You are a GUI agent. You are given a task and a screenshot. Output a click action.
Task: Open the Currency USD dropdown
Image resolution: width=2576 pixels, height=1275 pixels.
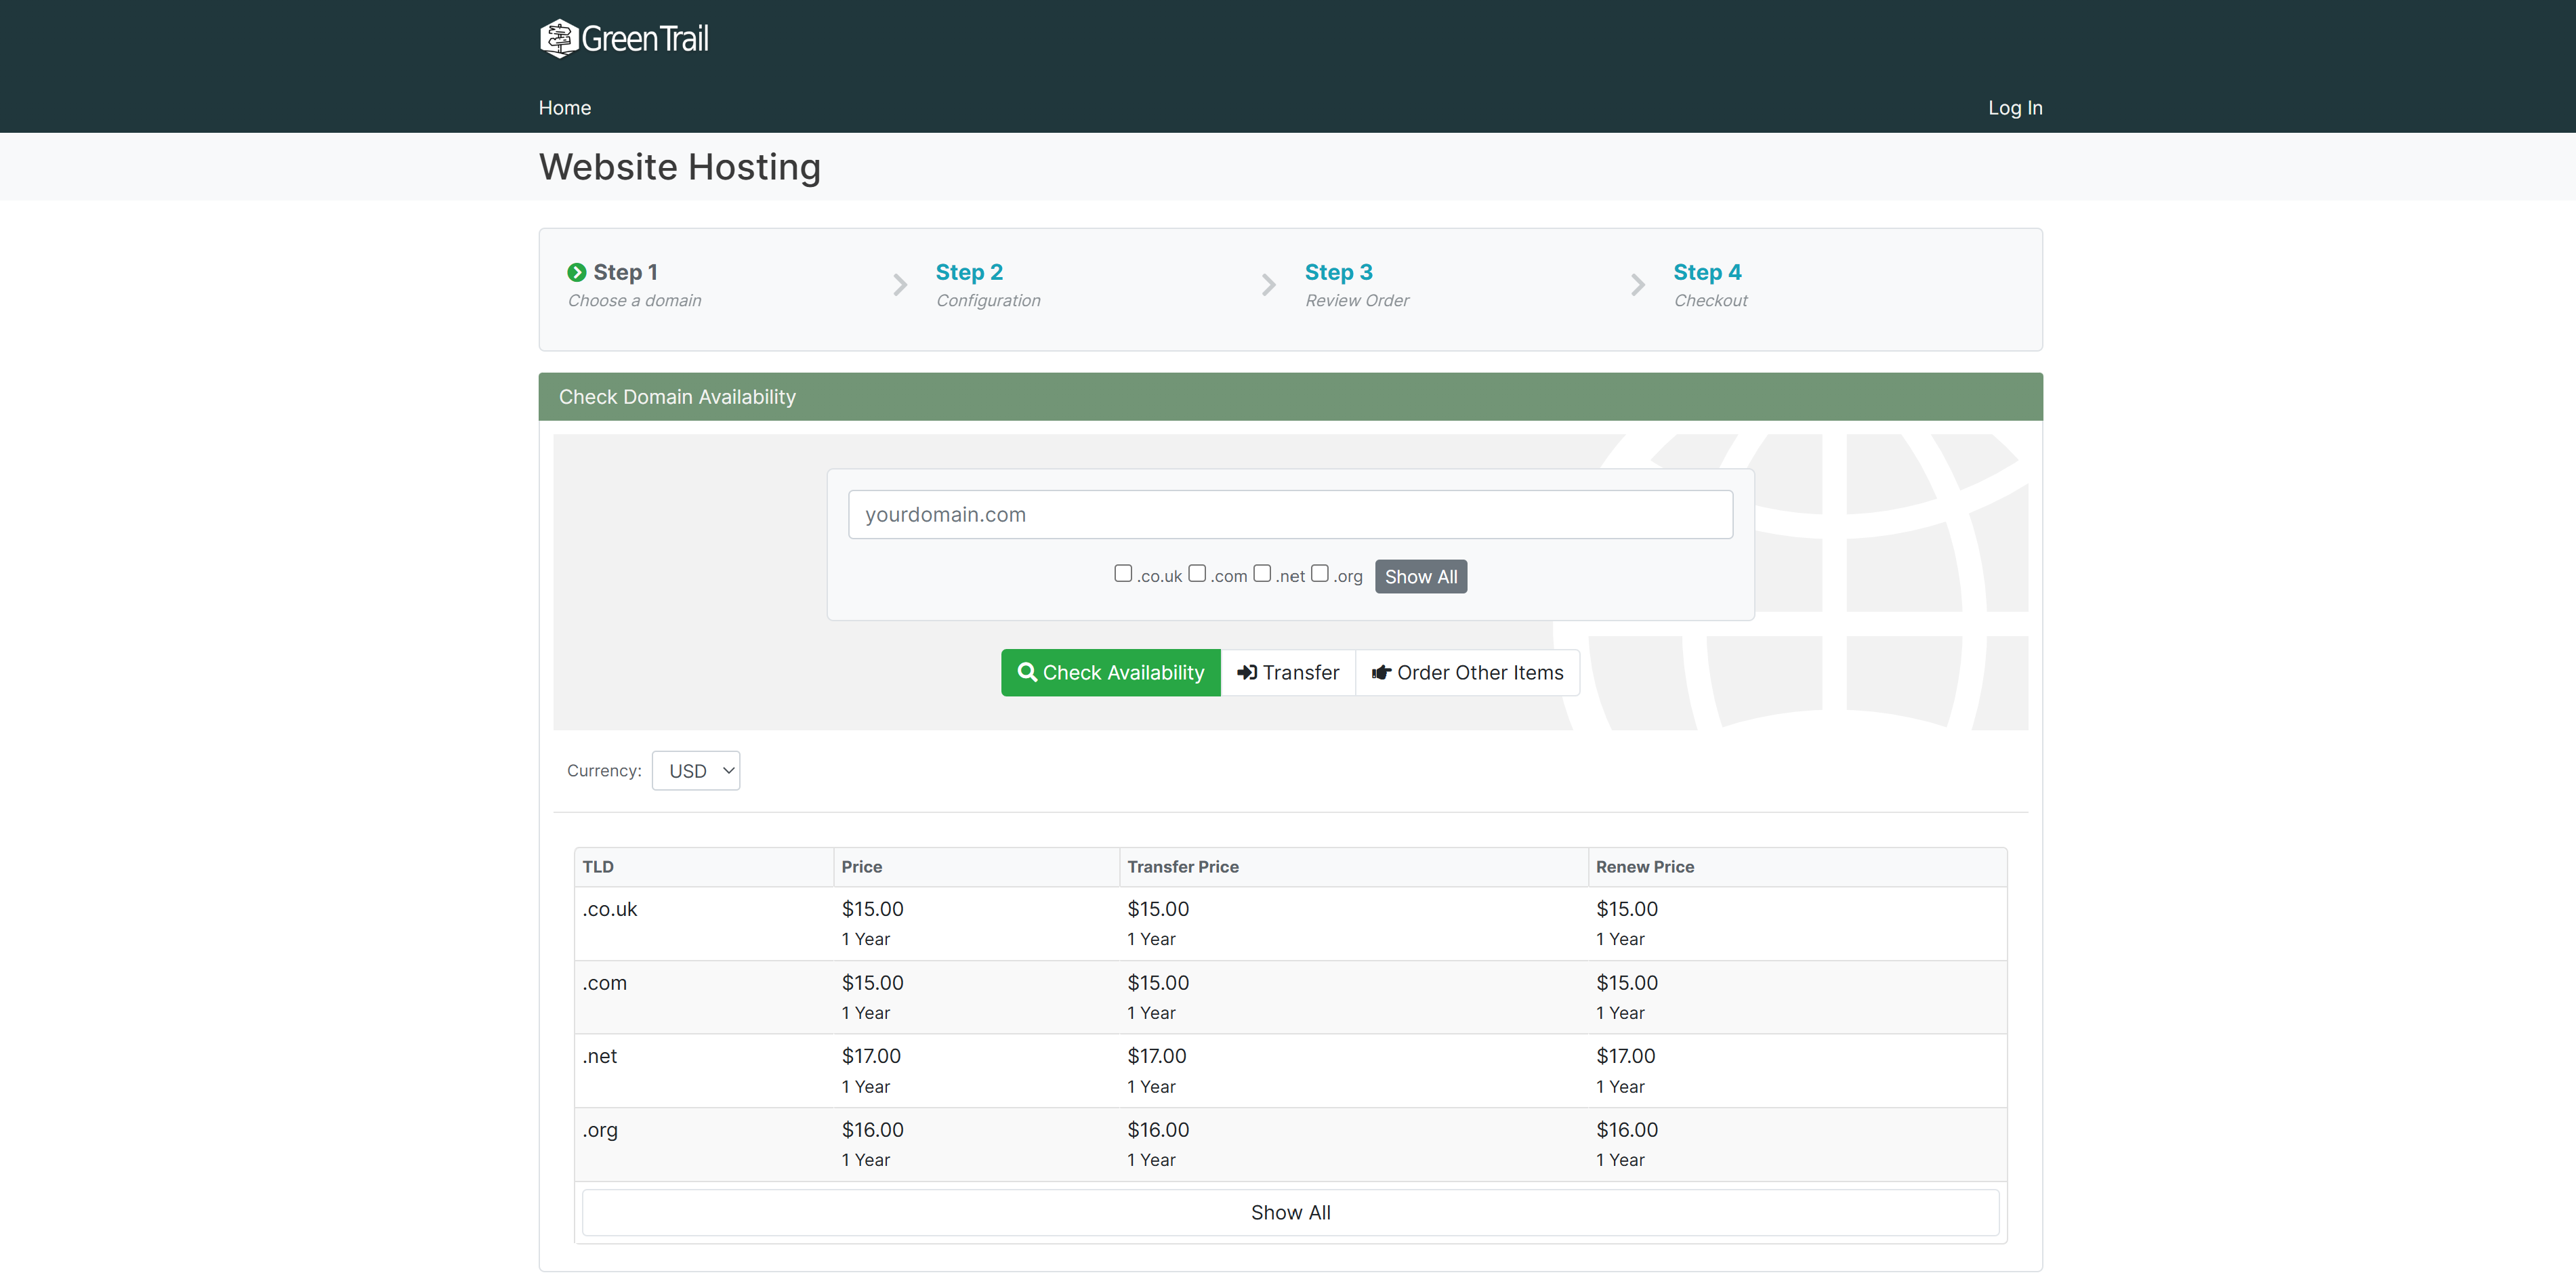pos(696,771)
